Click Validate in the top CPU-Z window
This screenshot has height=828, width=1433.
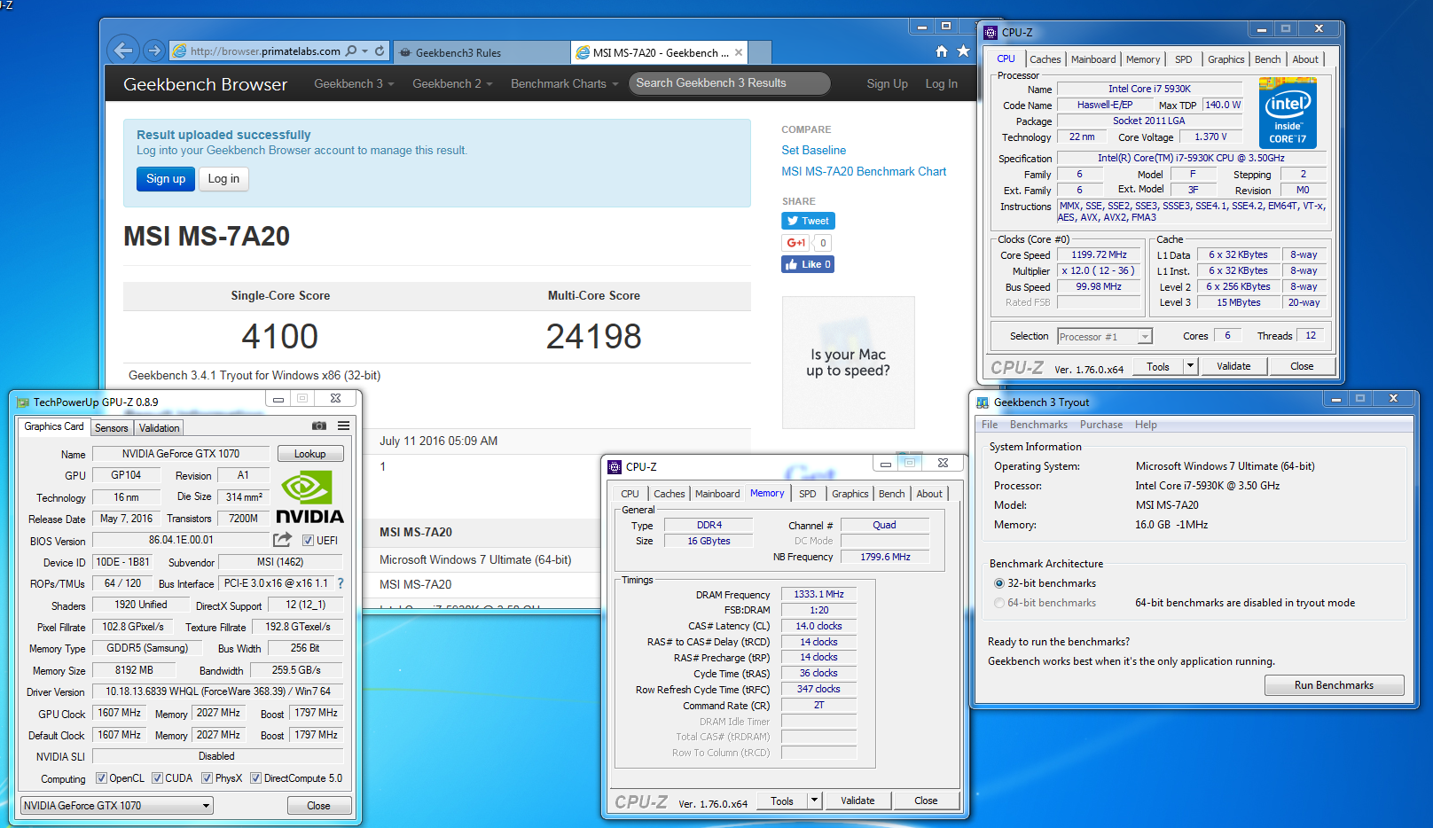click(x=1233, y=366)
